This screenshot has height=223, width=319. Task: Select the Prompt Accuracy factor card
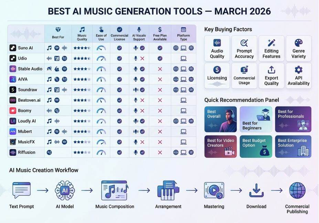click(x=244, y=49)
